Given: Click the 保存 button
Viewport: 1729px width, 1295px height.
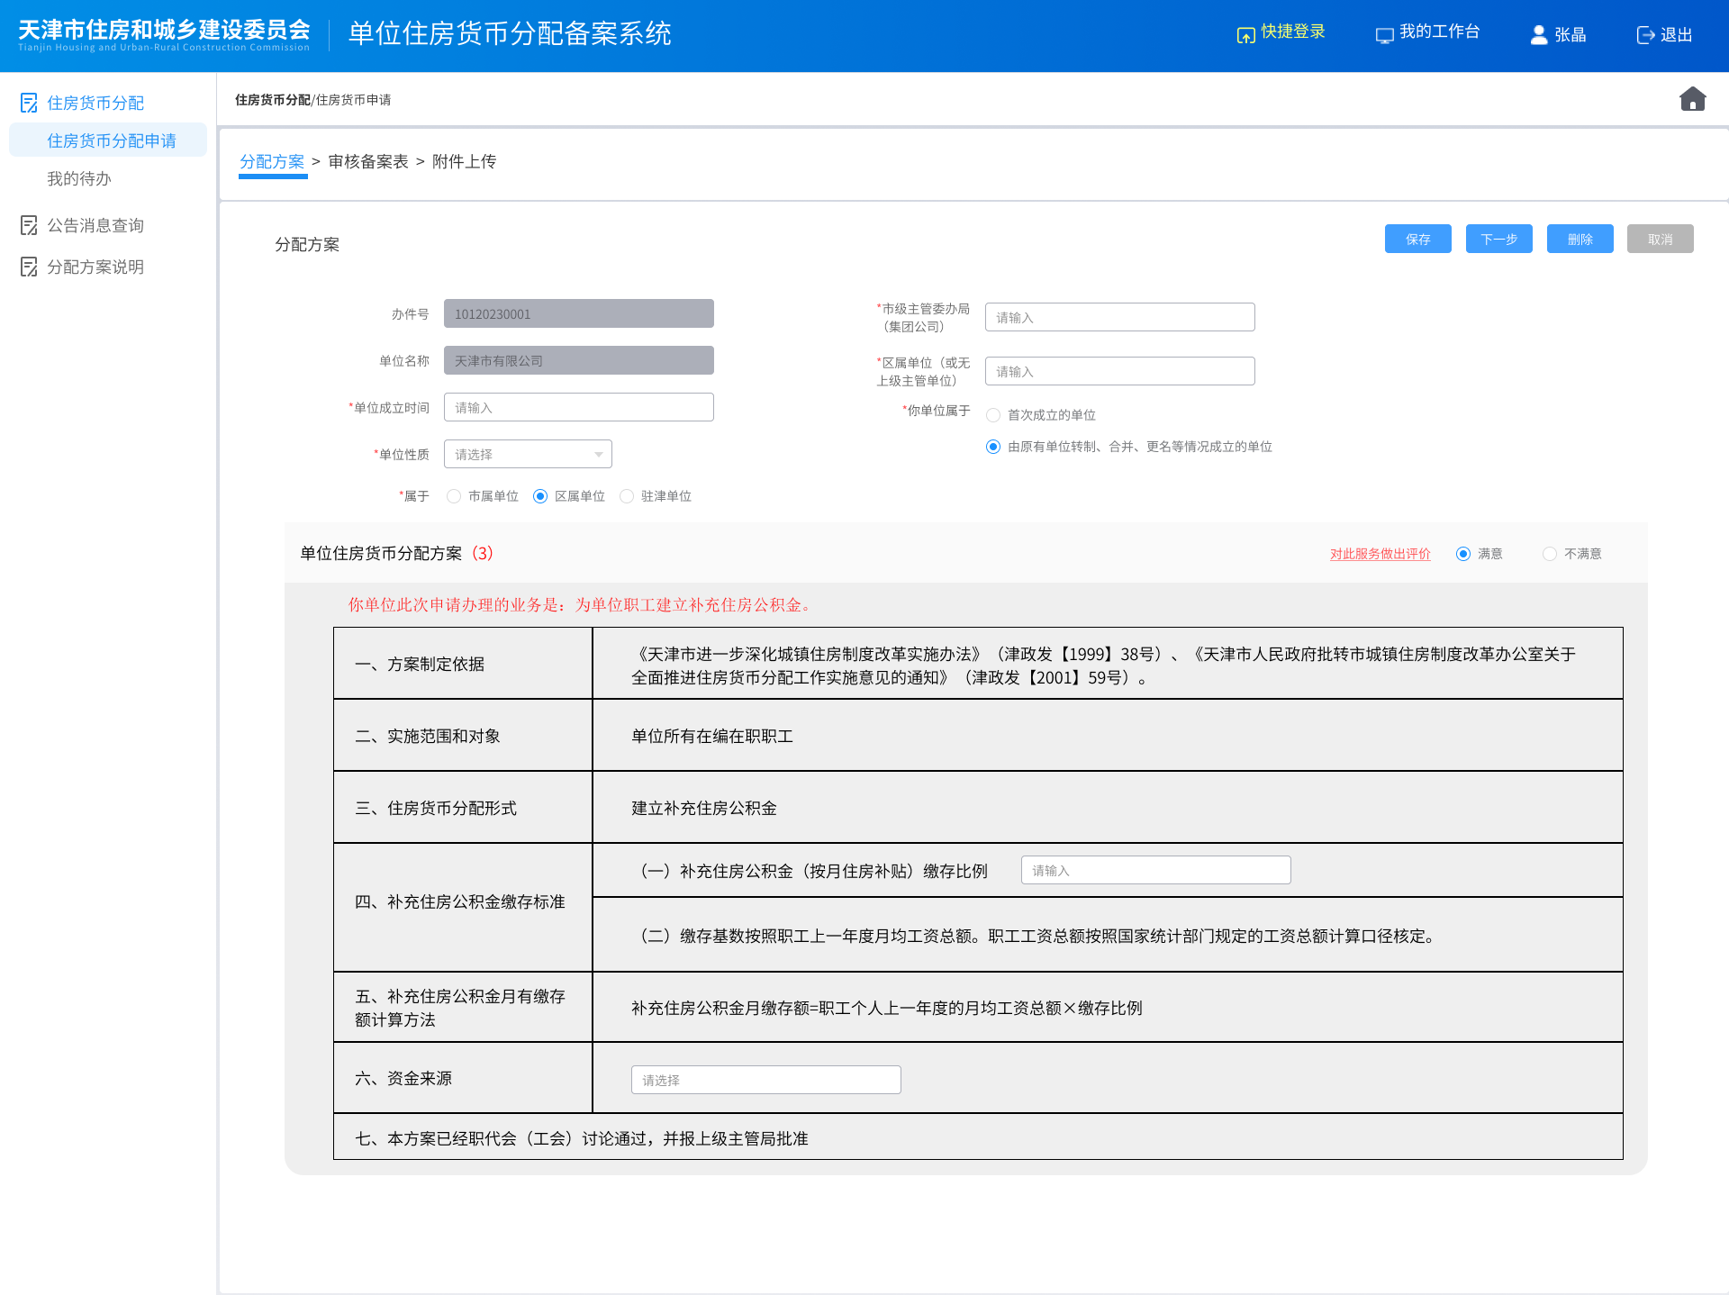Looking at the screenshot, I should coord(1418,239).
